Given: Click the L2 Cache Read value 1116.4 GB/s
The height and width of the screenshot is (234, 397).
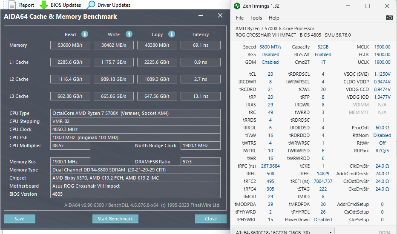Looking at the screenshot, I should click(x=70, y=79).
